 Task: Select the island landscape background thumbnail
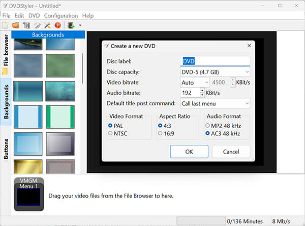pyautogui.click(x=28, y=44)
